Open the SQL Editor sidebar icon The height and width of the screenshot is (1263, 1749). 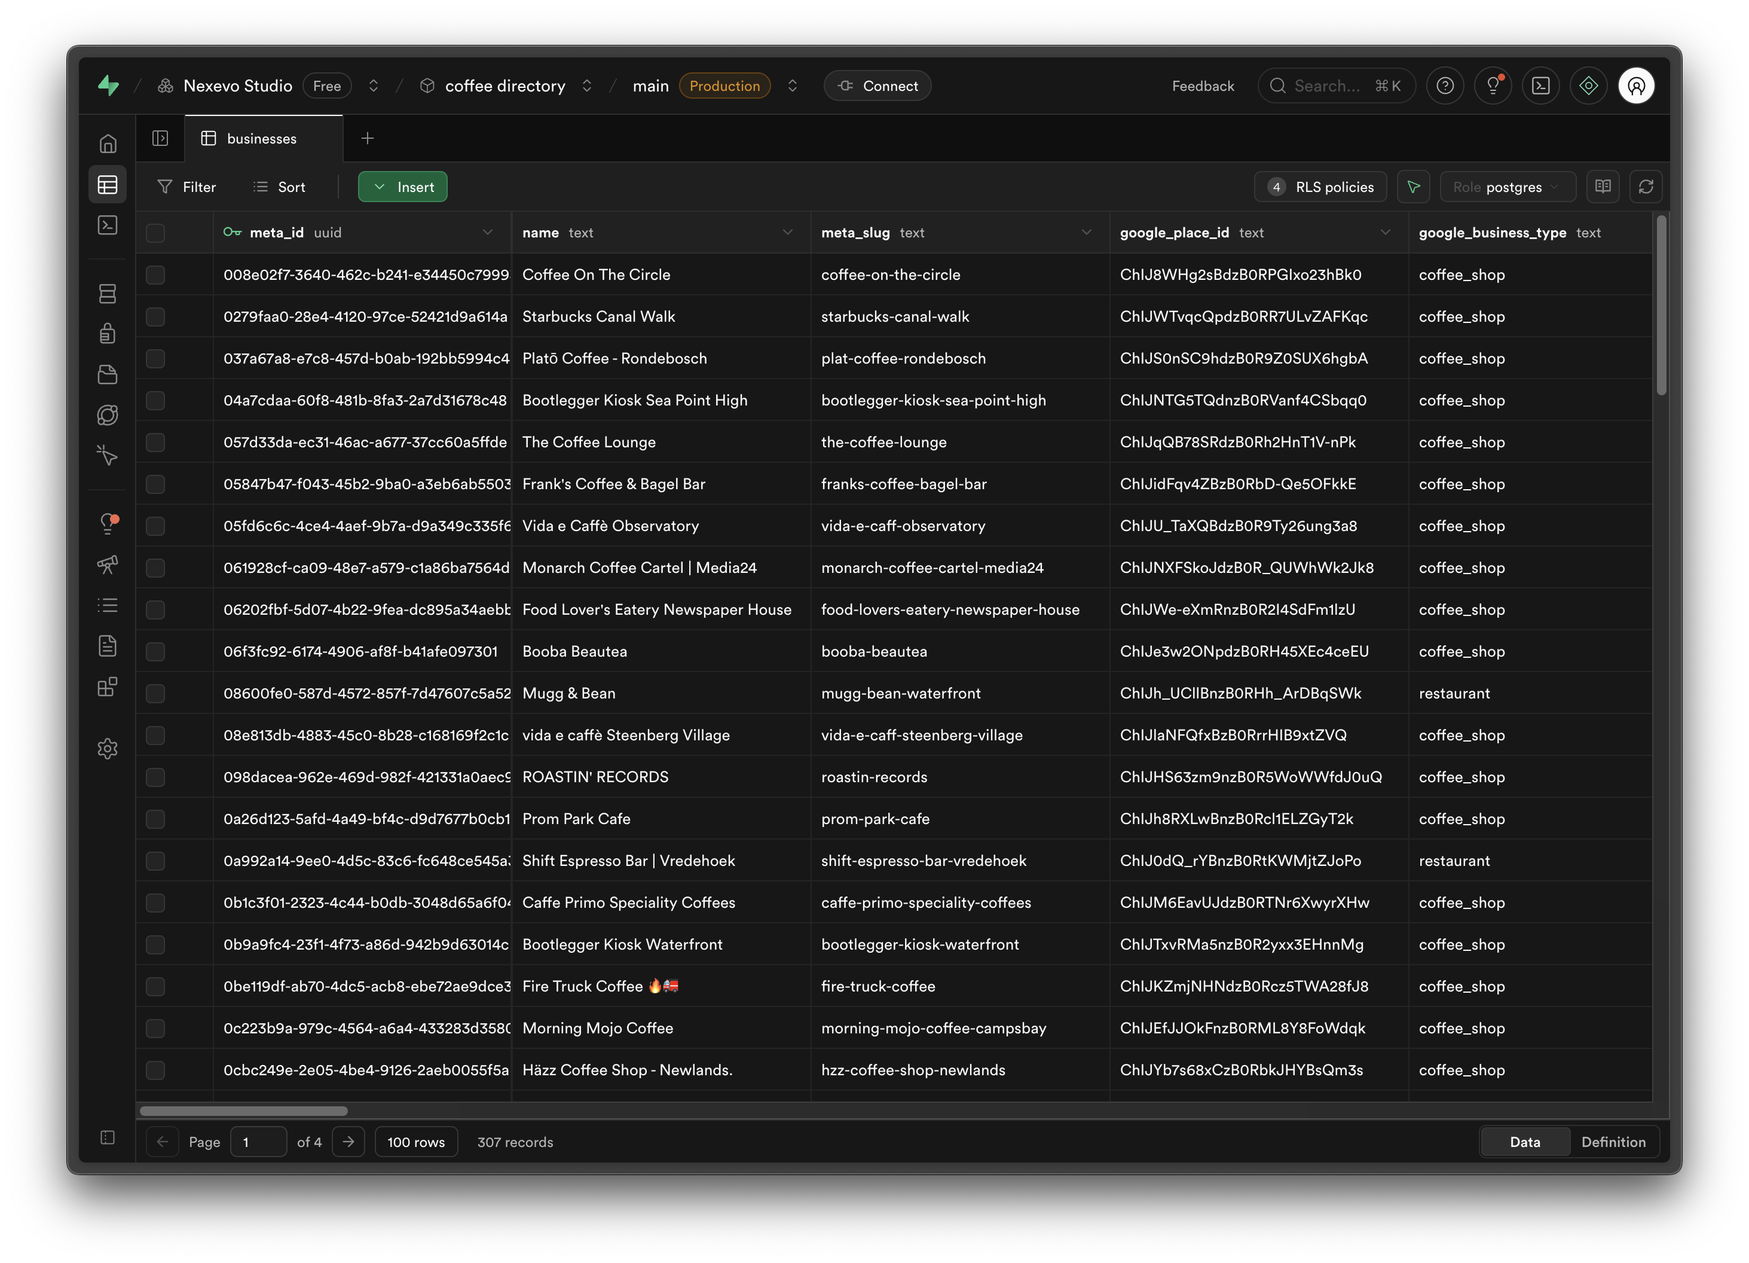click(x=108, y=224)
